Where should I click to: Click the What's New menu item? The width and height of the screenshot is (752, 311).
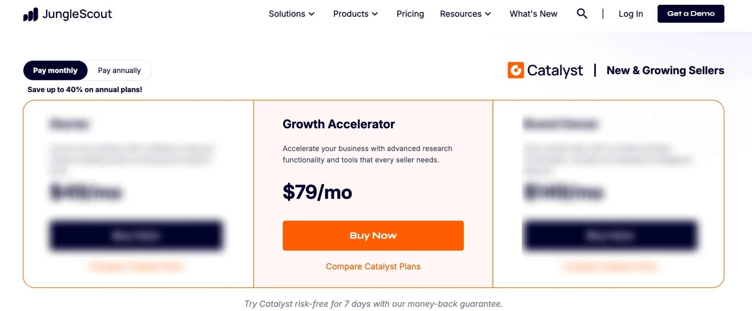pos(533,14)
